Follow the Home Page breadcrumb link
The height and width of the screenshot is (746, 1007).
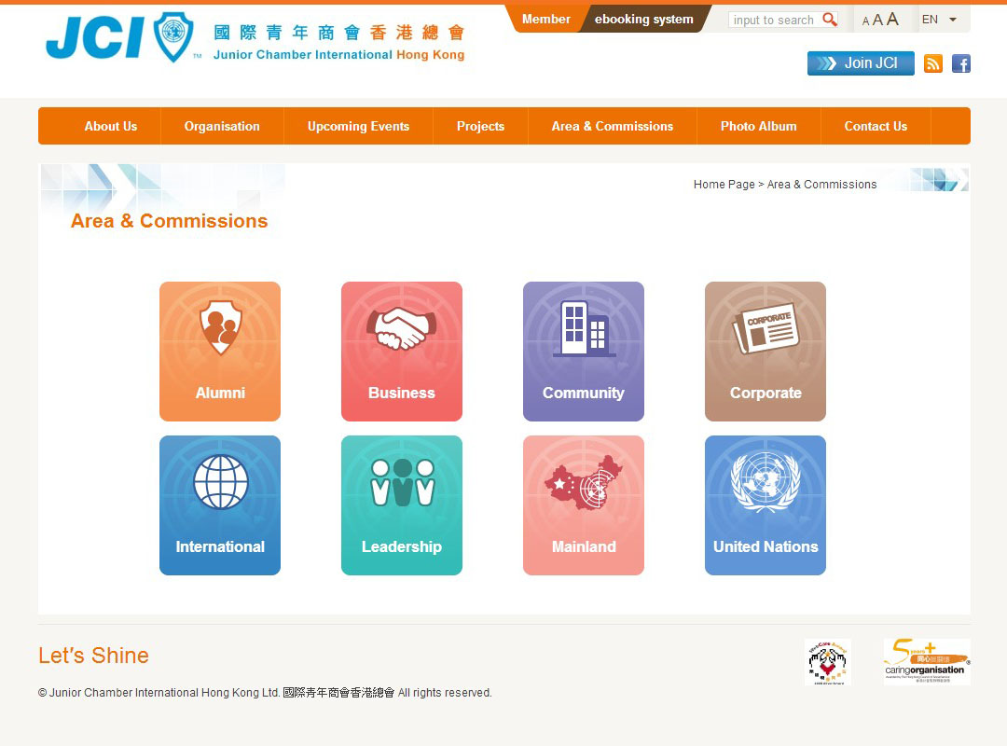(x=724, y=185)
